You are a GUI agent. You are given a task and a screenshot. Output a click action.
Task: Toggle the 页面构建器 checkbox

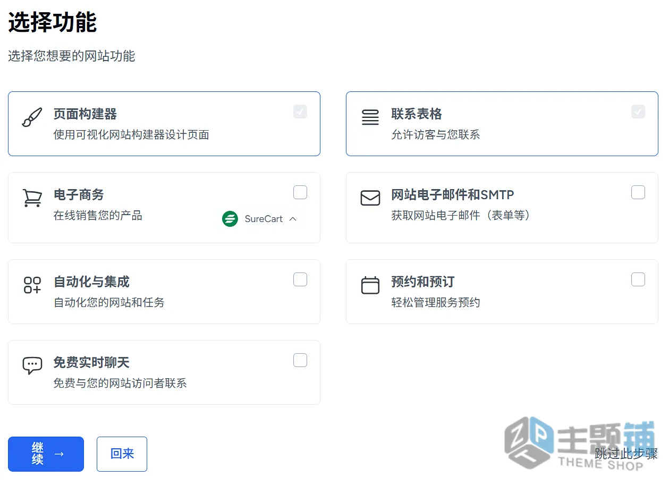coord(300,112)
